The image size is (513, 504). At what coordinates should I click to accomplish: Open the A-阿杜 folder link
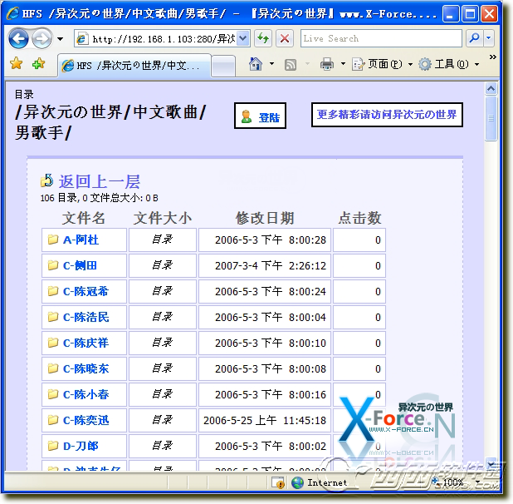(x=81, y=240)
